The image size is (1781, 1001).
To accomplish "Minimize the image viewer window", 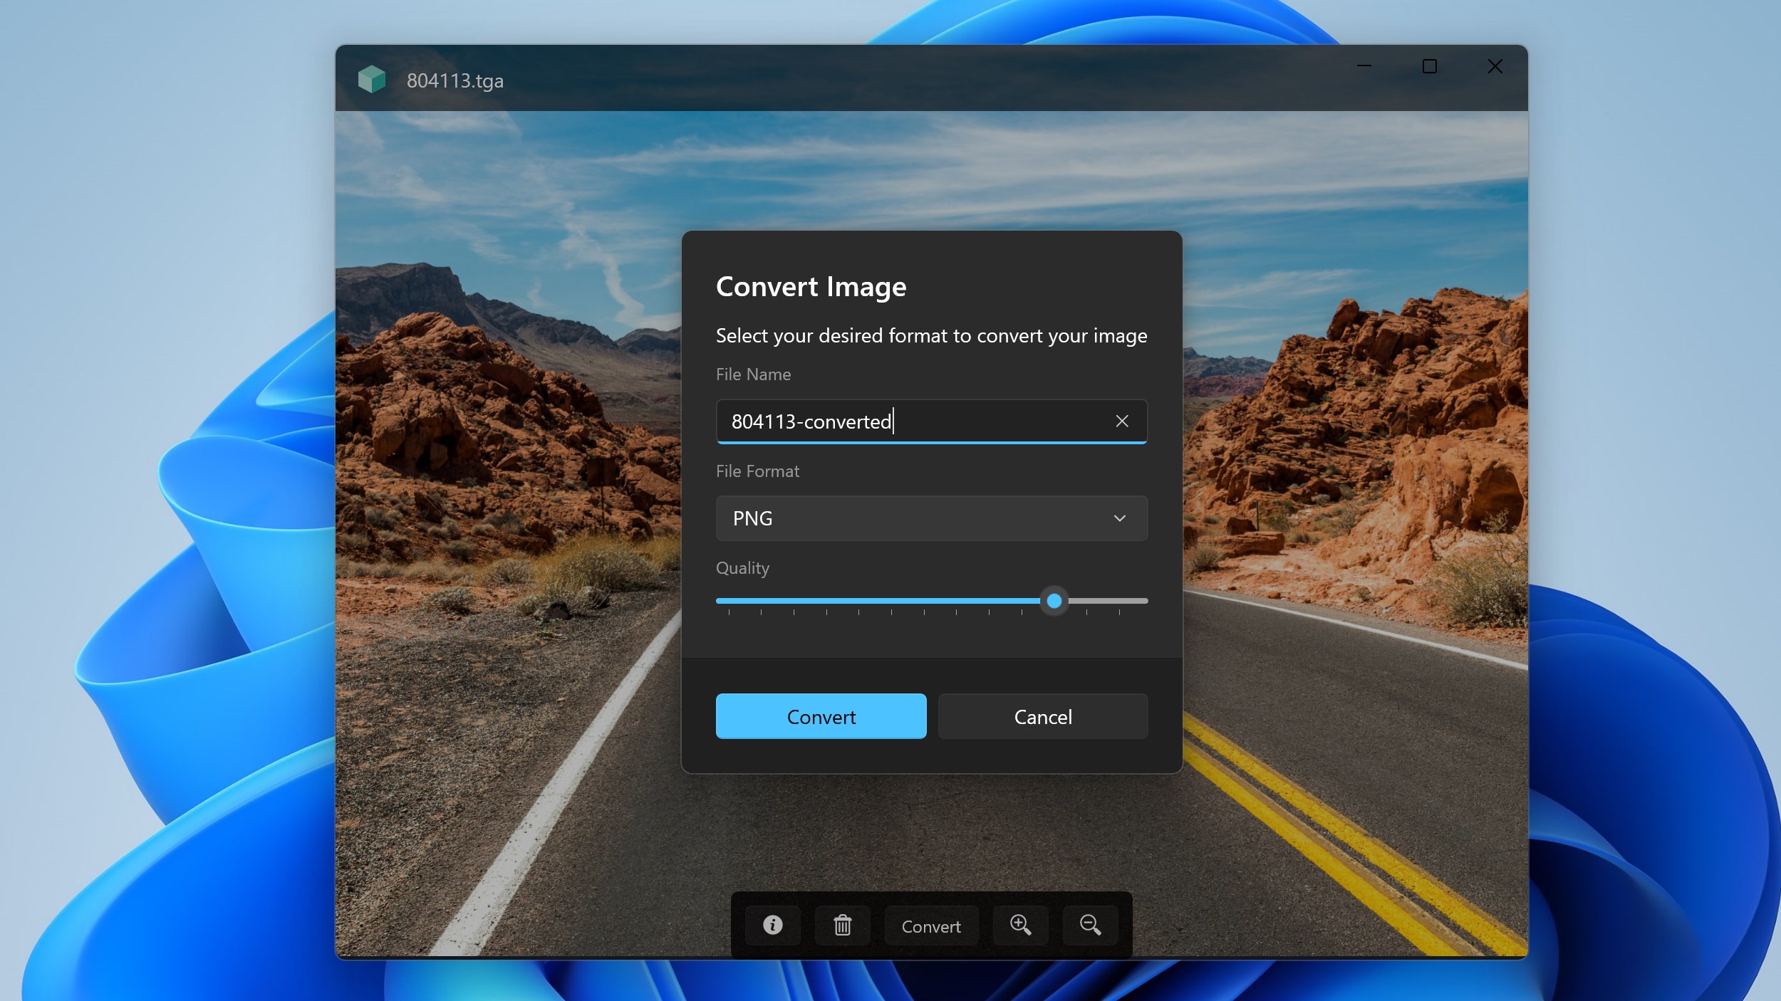I will (1364, 66).
